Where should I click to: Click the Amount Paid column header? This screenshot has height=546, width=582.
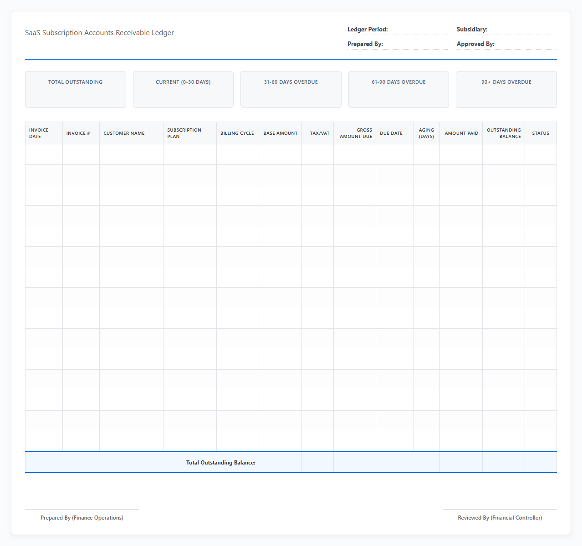pyautogui.click(x=461, y=133)
